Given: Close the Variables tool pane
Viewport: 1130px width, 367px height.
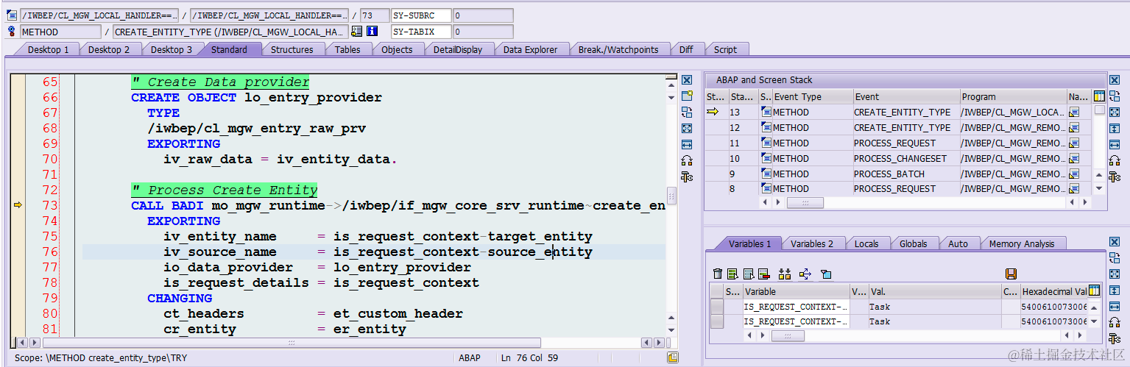Looking at the screenshot, I should pyautogui.click(x=1114, y=241).
